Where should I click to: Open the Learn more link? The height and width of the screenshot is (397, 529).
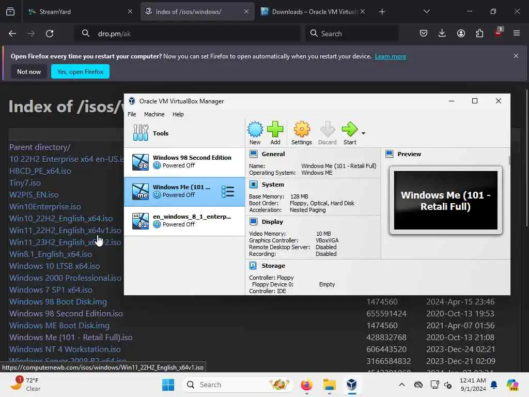[x=391, y=56]
